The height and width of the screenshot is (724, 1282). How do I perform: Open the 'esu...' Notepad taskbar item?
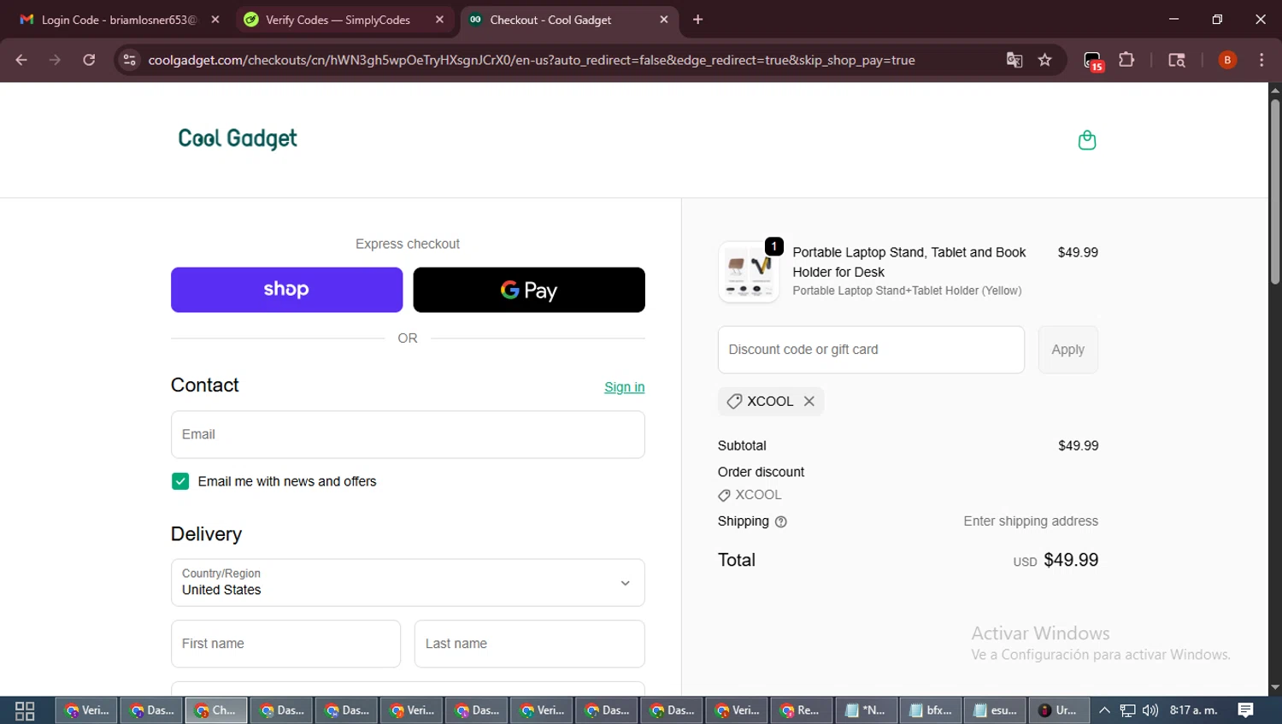997,710
